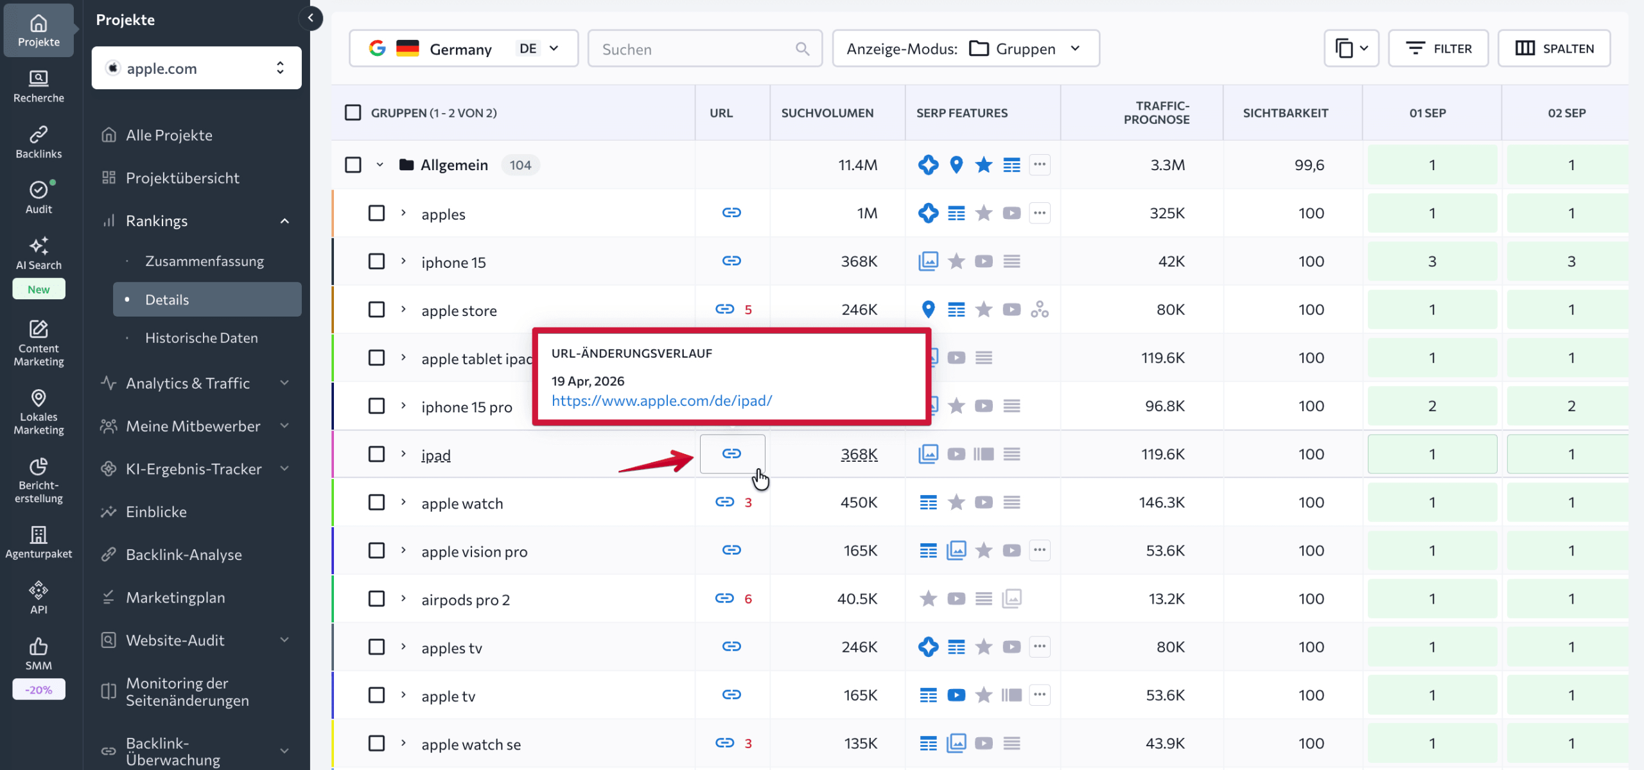Expand Analytics & Traffic menu
1644x770 pixels.
197,383
